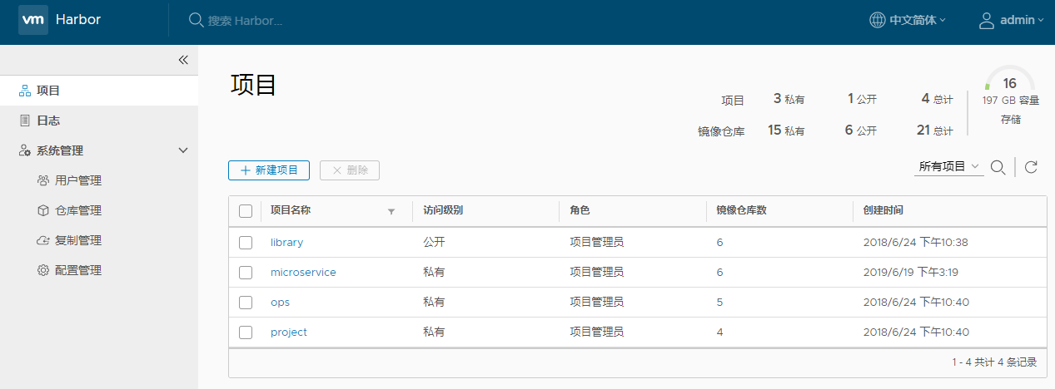Click the globe language icon
This screenshot has width=1055, height=389.
pyautogui.click(x=877, y=20)
